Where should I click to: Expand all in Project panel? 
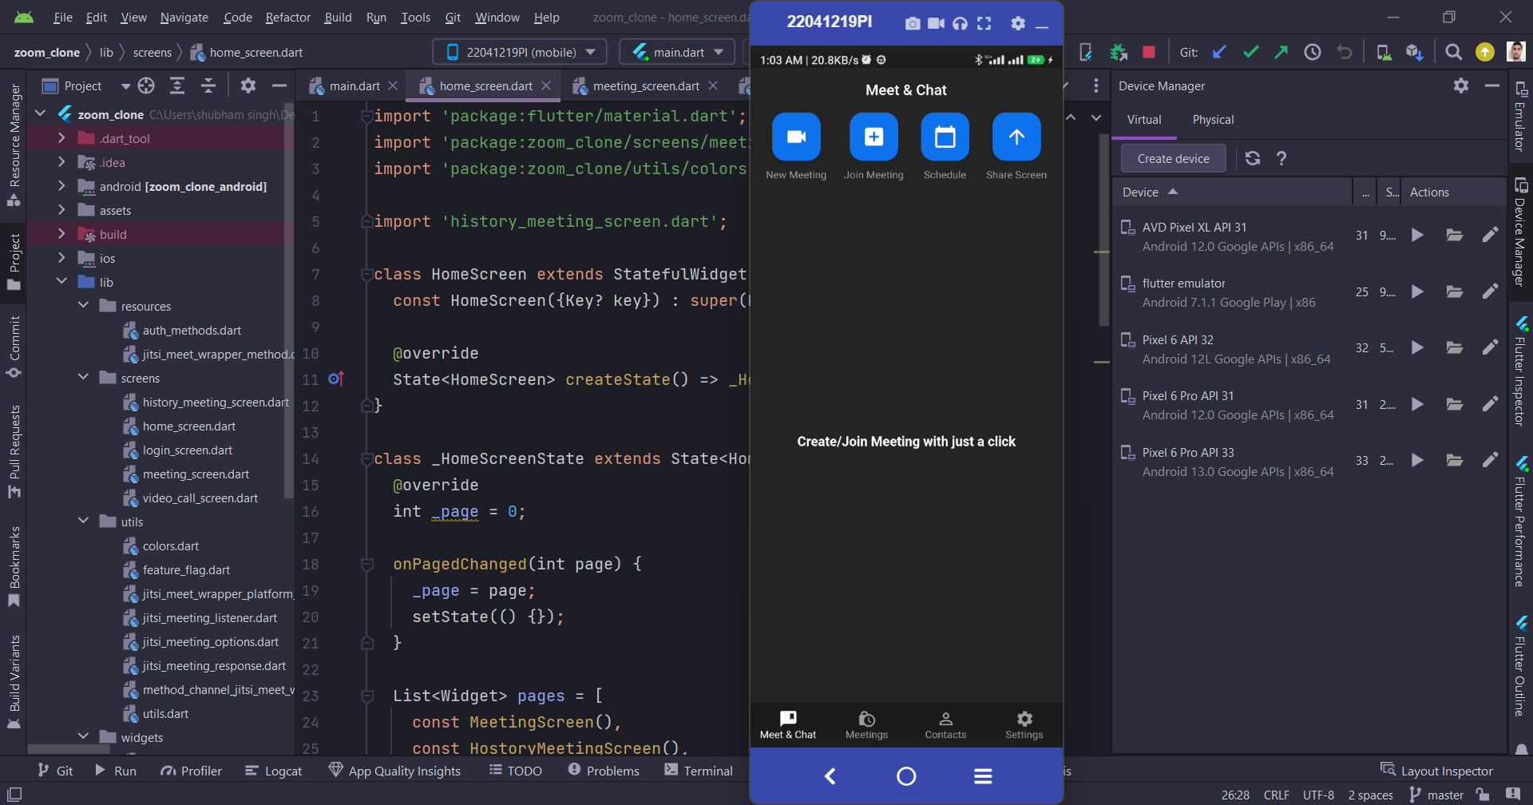pyautogui.click(x=177, y=85)
